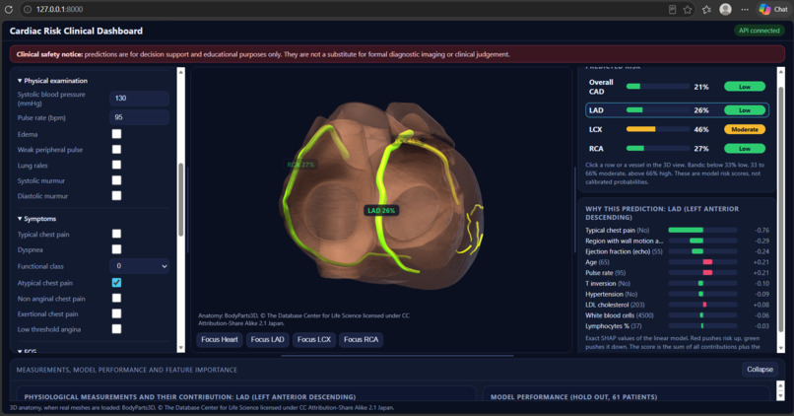
Task: Click the Focus LAD button
Action: (267, 339)
